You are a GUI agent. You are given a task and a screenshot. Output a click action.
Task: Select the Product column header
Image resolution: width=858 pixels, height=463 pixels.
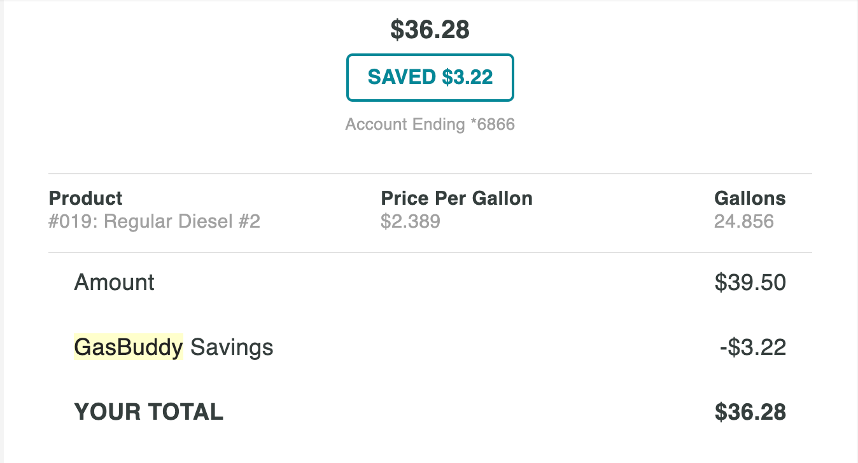click(x=86, y=198)
